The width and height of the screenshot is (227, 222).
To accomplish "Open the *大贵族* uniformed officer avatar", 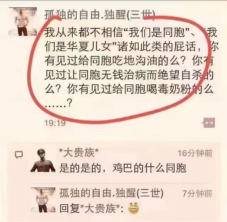I will click(43, 160).
